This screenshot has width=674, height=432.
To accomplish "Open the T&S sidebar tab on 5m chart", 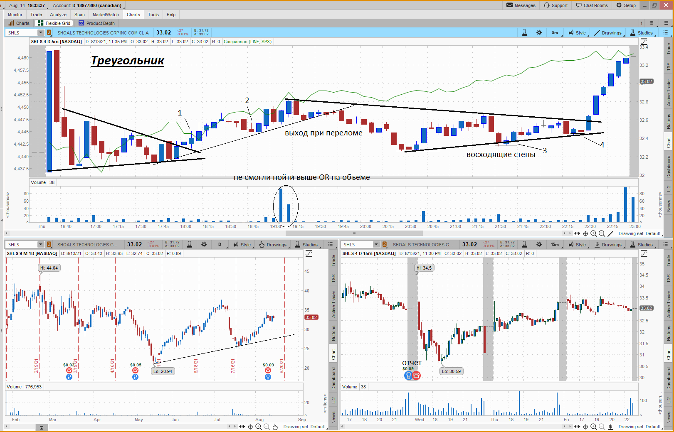I will point(669,66).
